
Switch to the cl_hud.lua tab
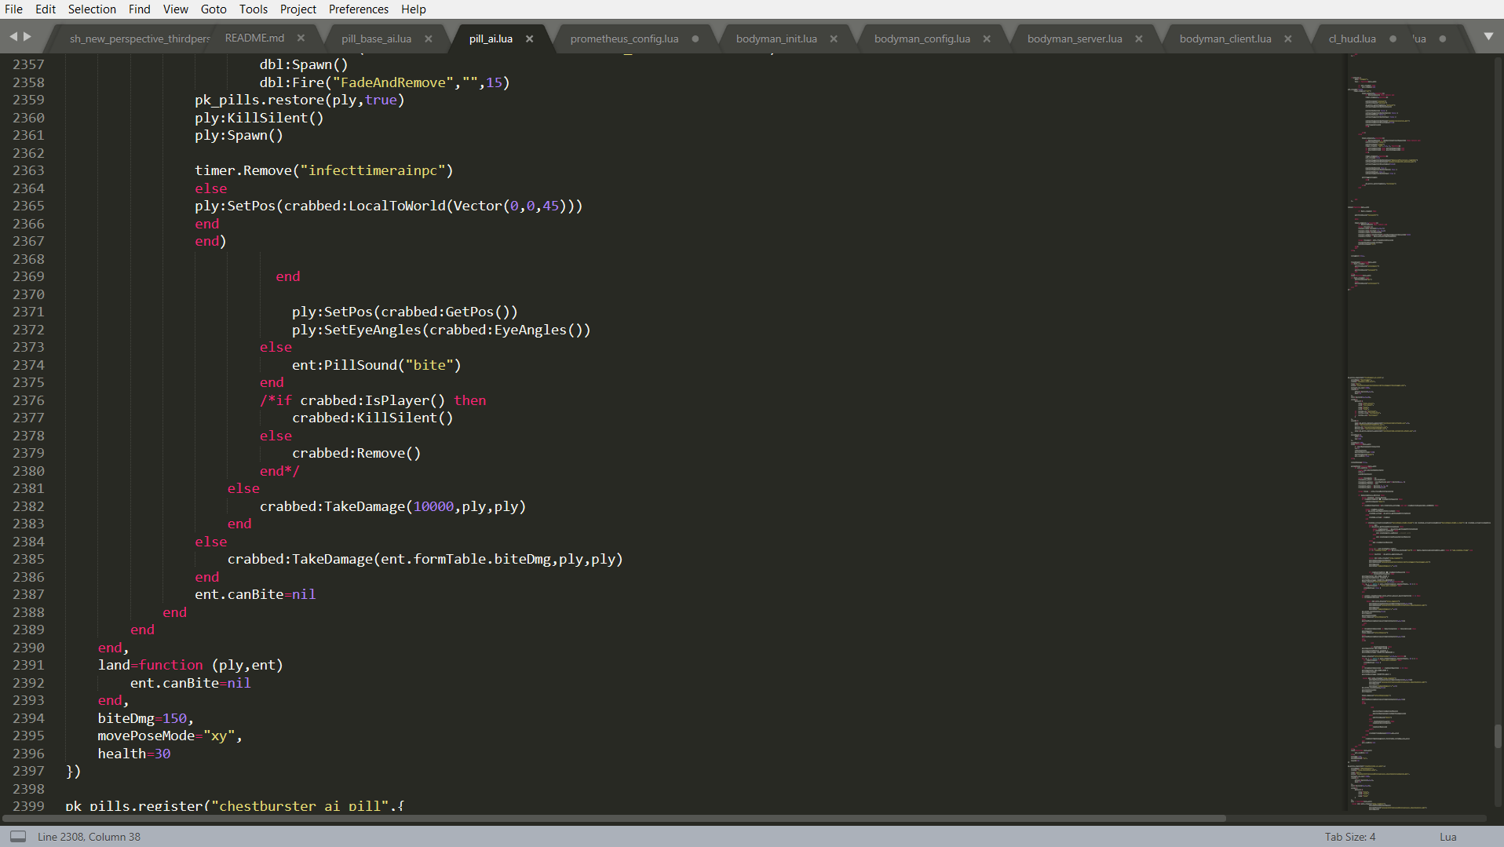pos(1352,38)
